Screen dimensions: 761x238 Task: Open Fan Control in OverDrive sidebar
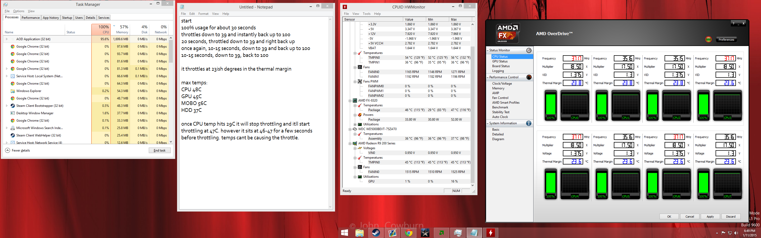tap(500, 98)
